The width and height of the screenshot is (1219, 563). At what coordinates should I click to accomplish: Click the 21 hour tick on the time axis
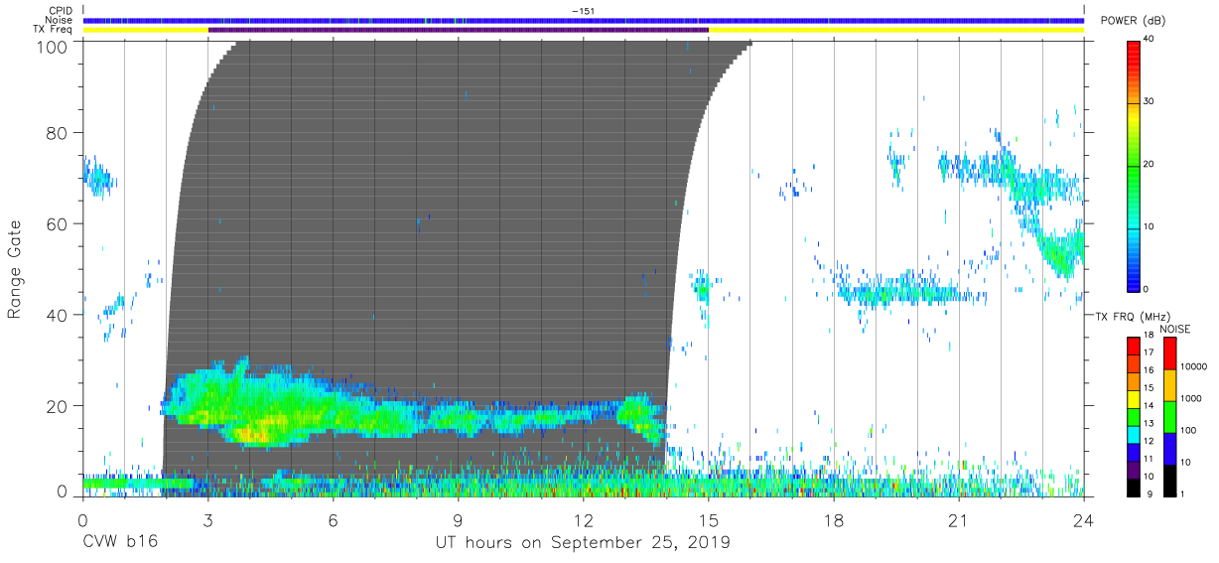click(959, 520)
